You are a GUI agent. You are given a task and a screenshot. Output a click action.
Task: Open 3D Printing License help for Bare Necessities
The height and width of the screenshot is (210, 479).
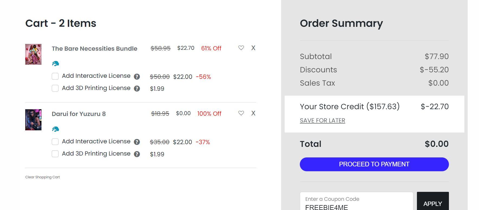137,89
